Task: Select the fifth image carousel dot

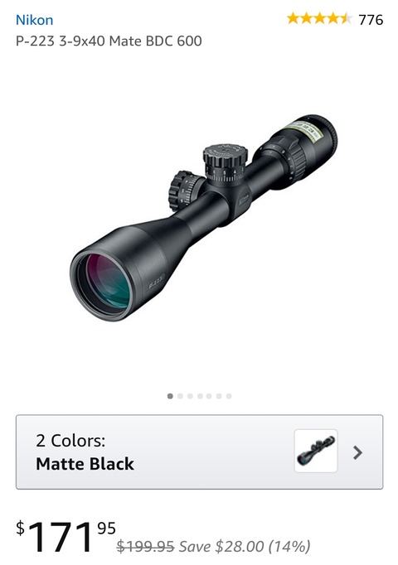Action: click(209, 396)
